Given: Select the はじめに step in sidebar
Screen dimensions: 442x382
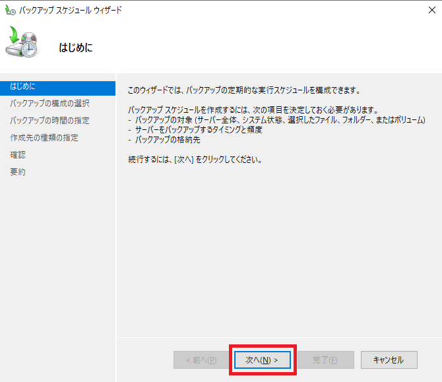Looking at the screenshot, I should click(23, 86).
